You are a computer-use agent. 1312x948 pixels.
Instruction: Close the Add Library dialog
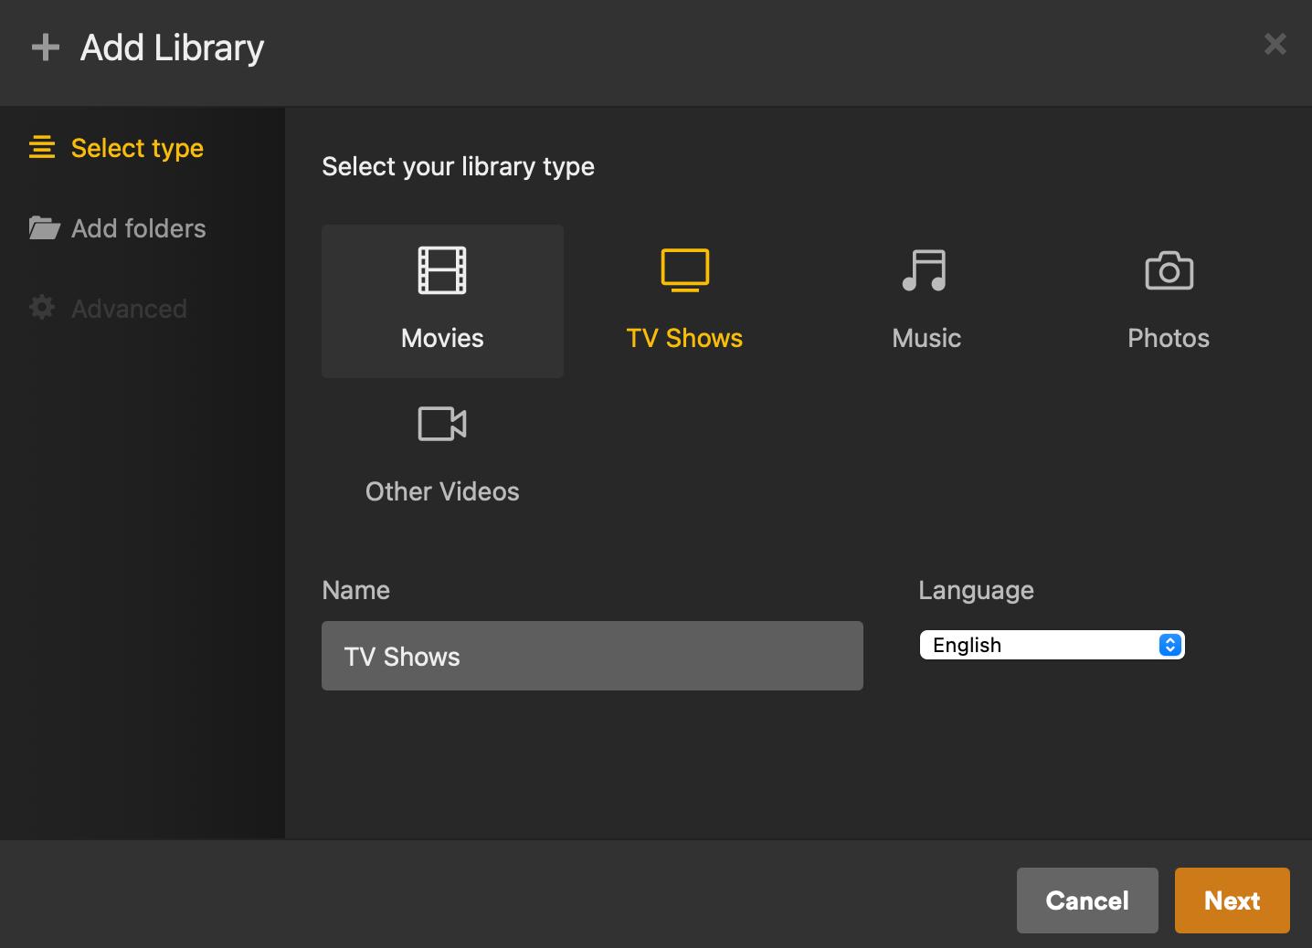point(1275,44)
